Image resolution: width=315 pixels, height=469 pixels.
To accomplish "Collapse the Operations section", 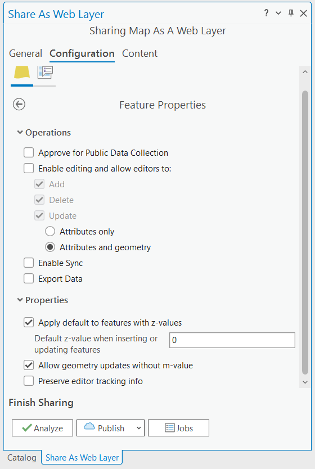I will pos(20,132).
